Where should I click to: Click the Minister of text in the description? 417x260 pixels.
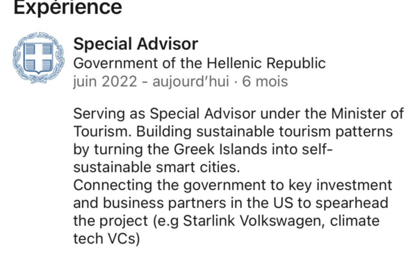click(x=368, y=114)
